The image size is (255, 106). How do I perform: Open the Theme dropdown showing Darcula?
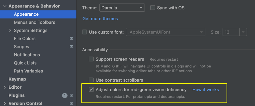point(122,8)
